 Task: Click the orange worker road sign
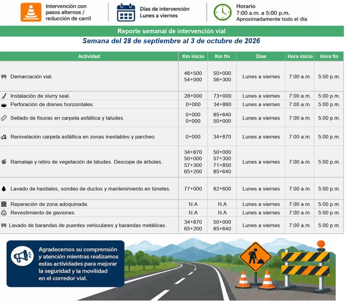[x=255, y=257]
